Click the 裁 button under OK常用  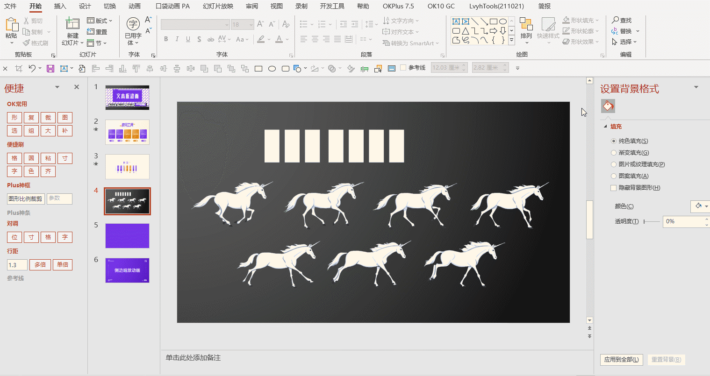click(48, 118)
